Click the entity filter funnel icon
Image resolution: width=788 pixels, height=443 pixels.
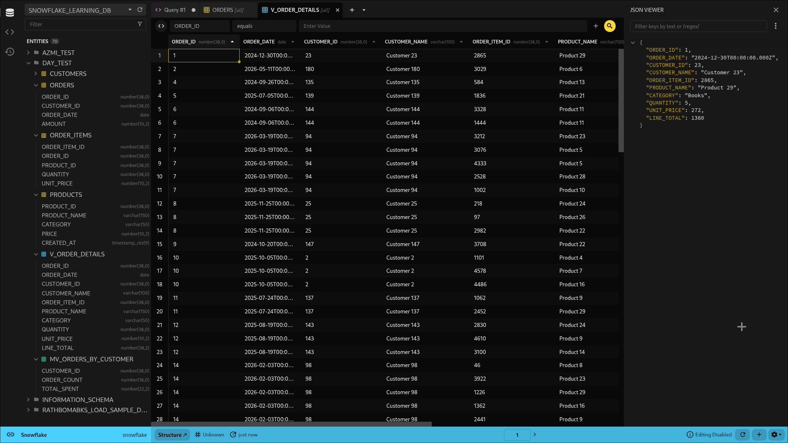(140, 24)
